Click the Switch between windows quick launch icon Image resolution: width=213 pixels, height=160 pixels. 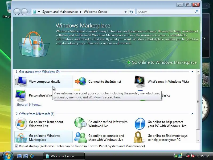tap(25, 156)
